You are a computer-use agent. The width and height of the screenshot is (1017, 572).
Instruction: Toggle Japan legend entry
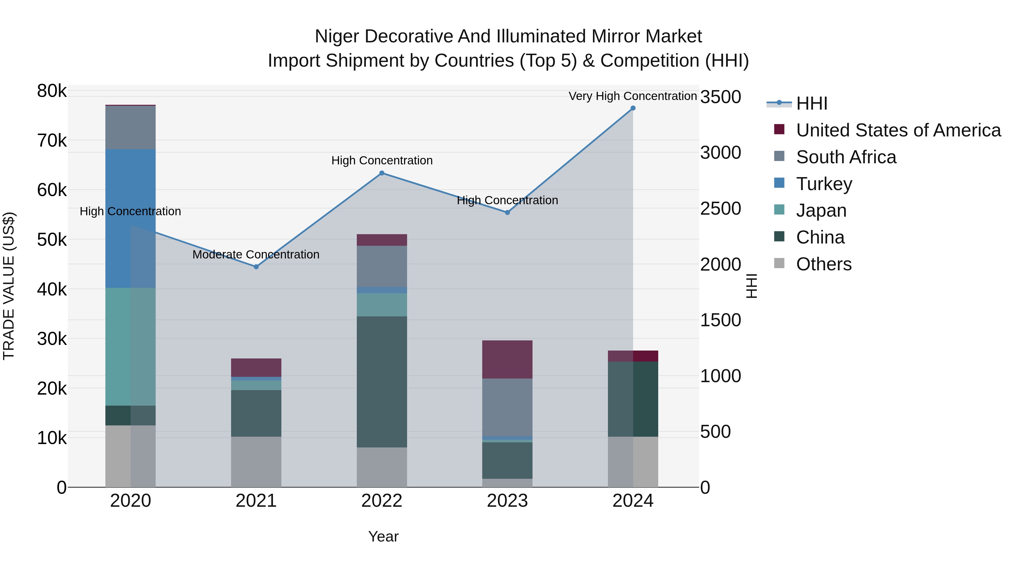point(810,210)
